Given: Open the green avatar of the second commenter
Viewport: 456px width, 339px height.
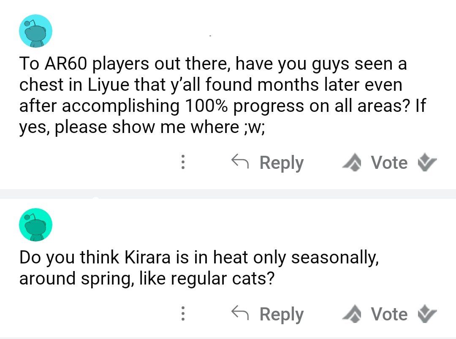Looking at the screenshot, I should (35, 225).
